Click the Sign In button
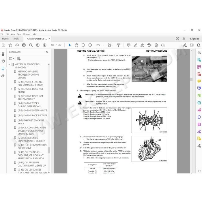 tap(194, 39)
